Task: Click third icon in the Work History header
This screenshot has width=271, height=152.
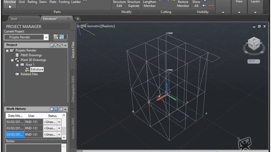Action: (x=61, y=109)
